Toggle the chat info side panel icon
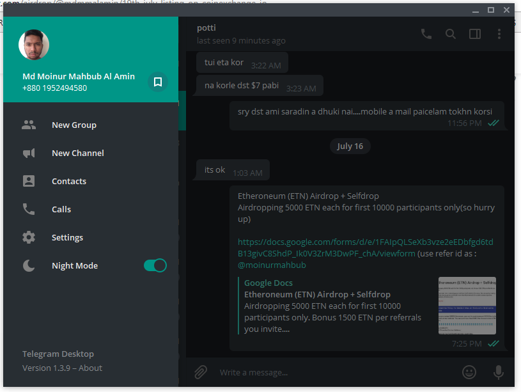Viewport: 521px width, 392px height. coord(475,34)
